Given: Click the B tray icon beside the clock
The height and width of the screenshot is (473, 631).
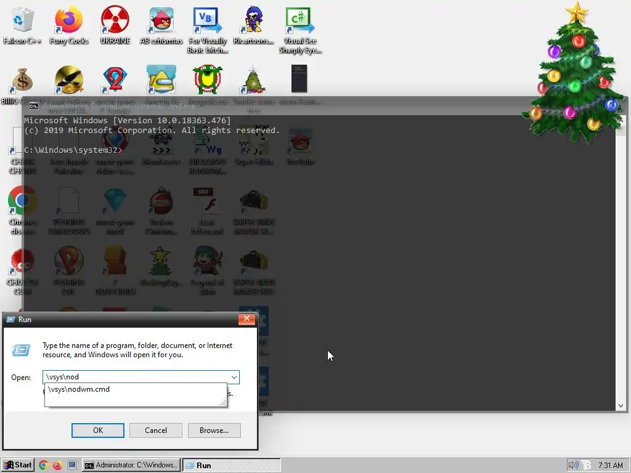Looking at the screenshot, I should [x=587, y=466].
